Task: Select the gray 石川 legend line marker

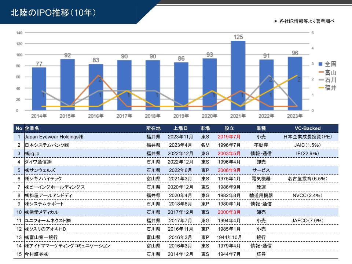Action: point(321,80)
